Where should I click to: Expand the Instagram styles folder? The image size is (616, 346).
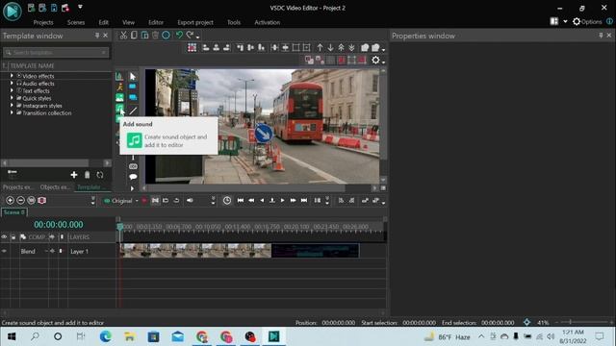point(12,106)
